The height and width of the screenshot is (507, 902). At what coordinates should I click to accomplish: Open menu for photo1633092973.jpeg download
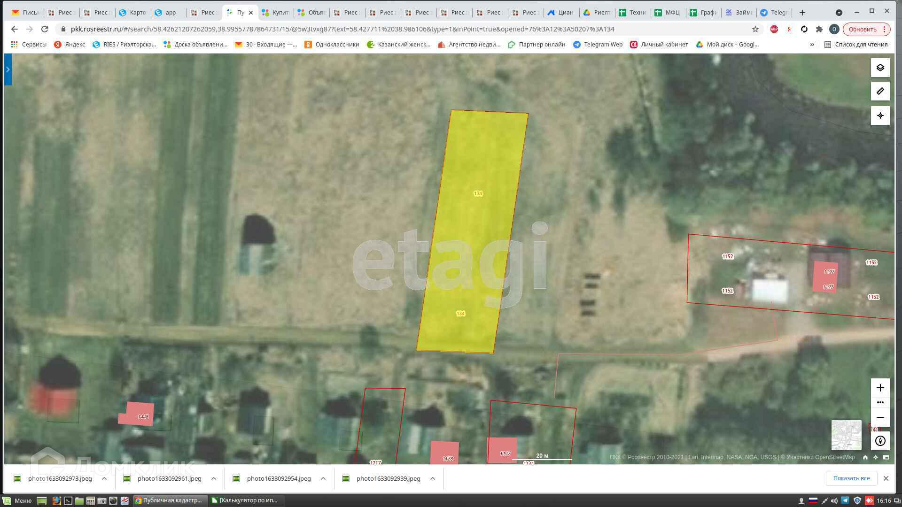coord(104,478)
